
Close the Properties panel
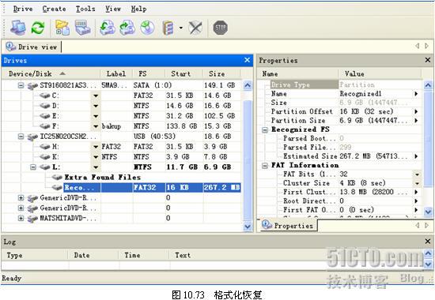coord(428,60)
